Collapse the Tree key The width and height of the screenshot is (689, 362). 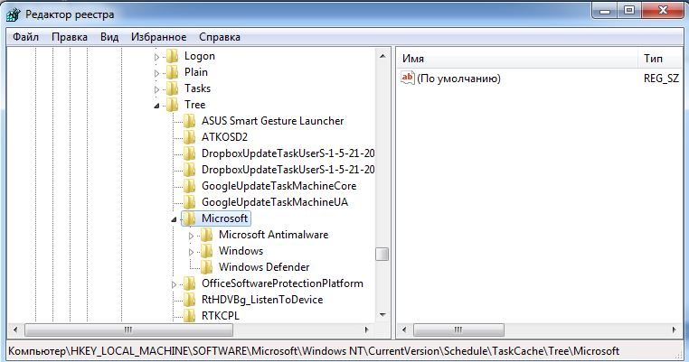click(156, 106)
